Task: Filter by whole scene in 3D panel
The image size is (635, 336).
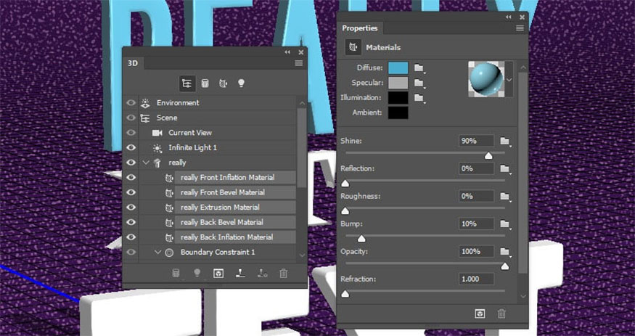Action: point(187,83)
